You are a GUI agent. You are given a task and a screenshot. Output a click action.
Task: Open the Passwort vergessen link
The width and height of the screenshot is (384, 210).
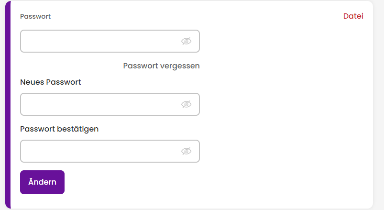pyautogui.click(x=161, y=66)
